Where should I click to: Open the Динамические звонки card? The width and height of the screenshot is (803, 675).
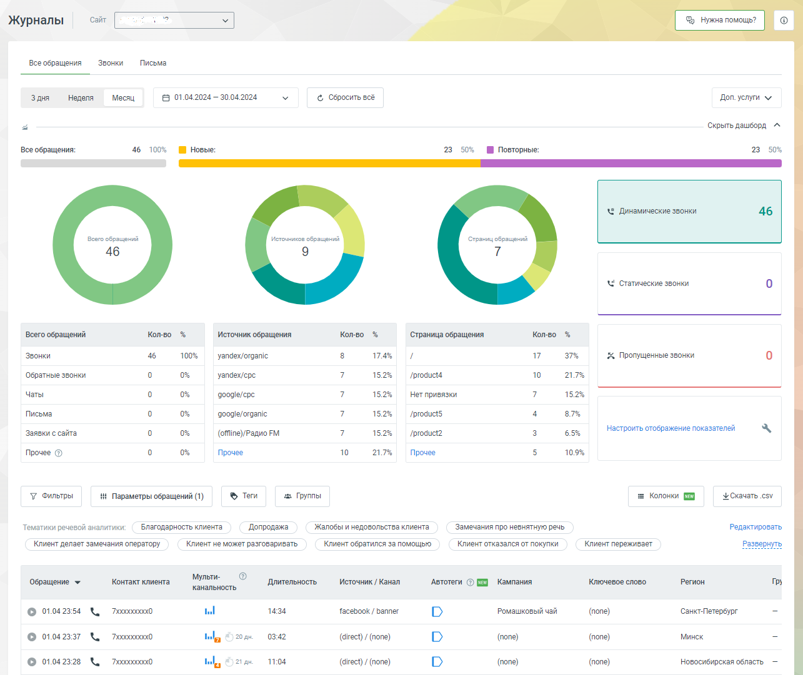(x=689, y=212)
